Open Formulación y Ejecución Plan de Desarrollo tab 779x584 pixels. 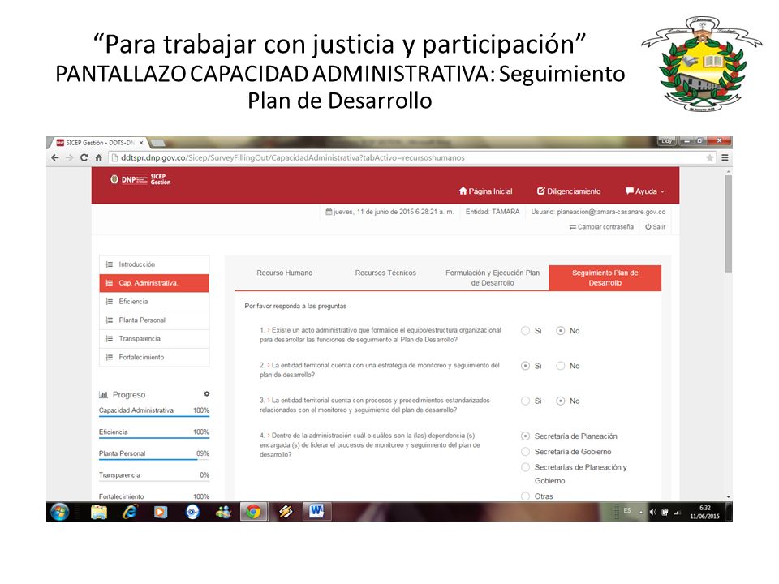pyautogui.click(x=493, y=277)
